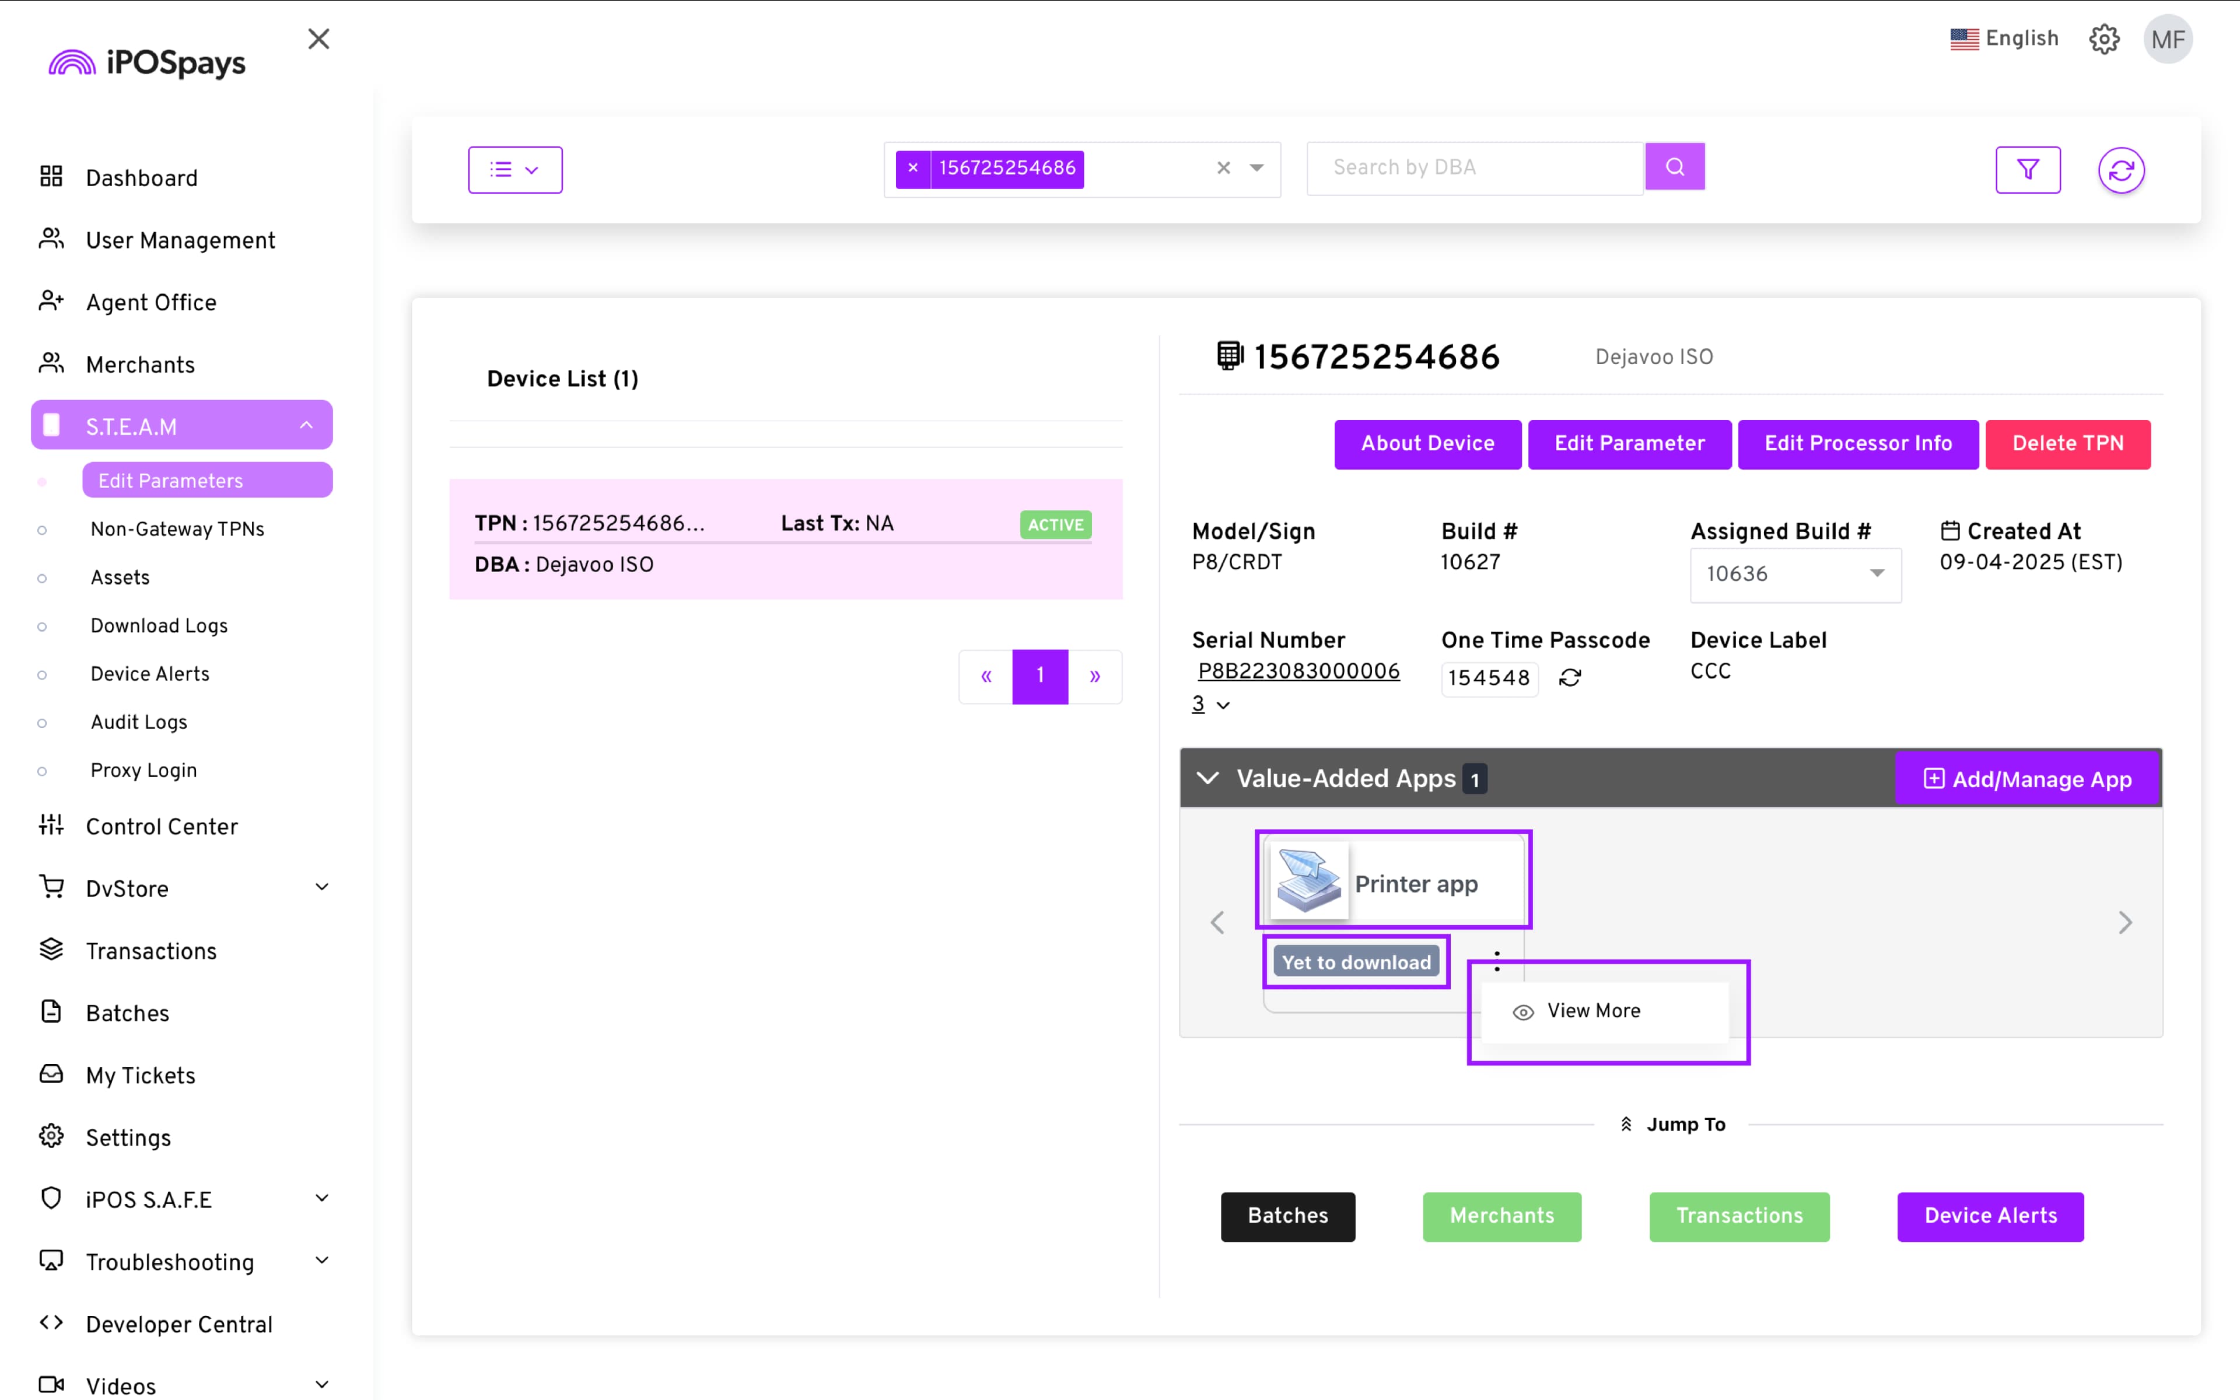Viewport: 2240px width, 1400px height.
Task: Open the filter funnel icon
Action: coord(2027,169)
